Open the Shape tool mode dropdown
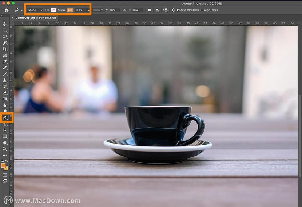Image resolution: width=302 pixels, height=207 pixels. 35,10
